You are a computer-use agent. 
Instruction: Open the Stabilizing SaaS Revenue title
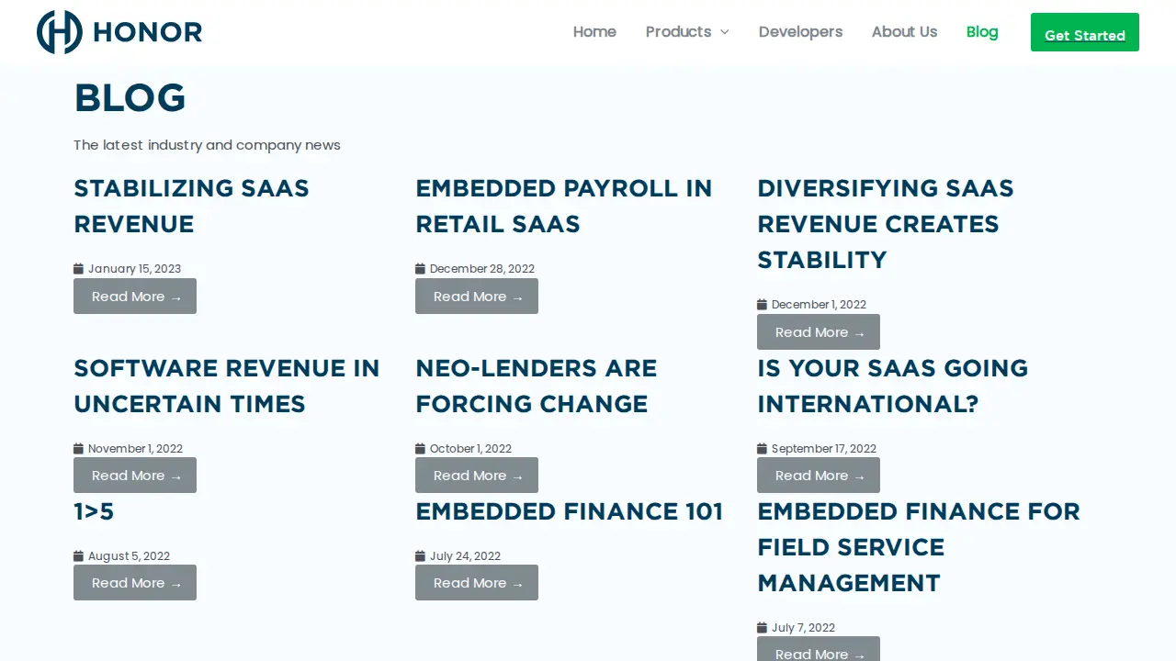(191, 207)
